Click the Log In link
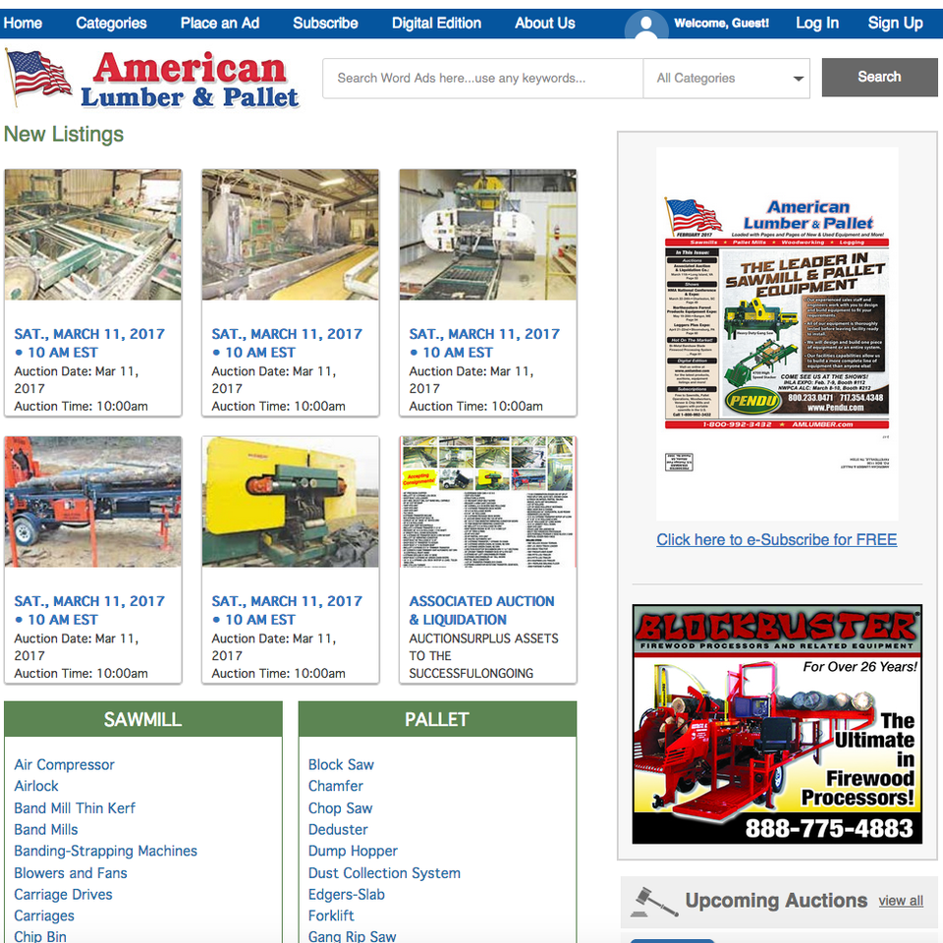The height and width of the screenshot is (943, 943). [x=817, y=24]
